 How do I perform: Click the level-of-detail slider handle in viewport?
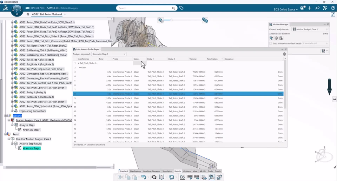tap(171, 20)
